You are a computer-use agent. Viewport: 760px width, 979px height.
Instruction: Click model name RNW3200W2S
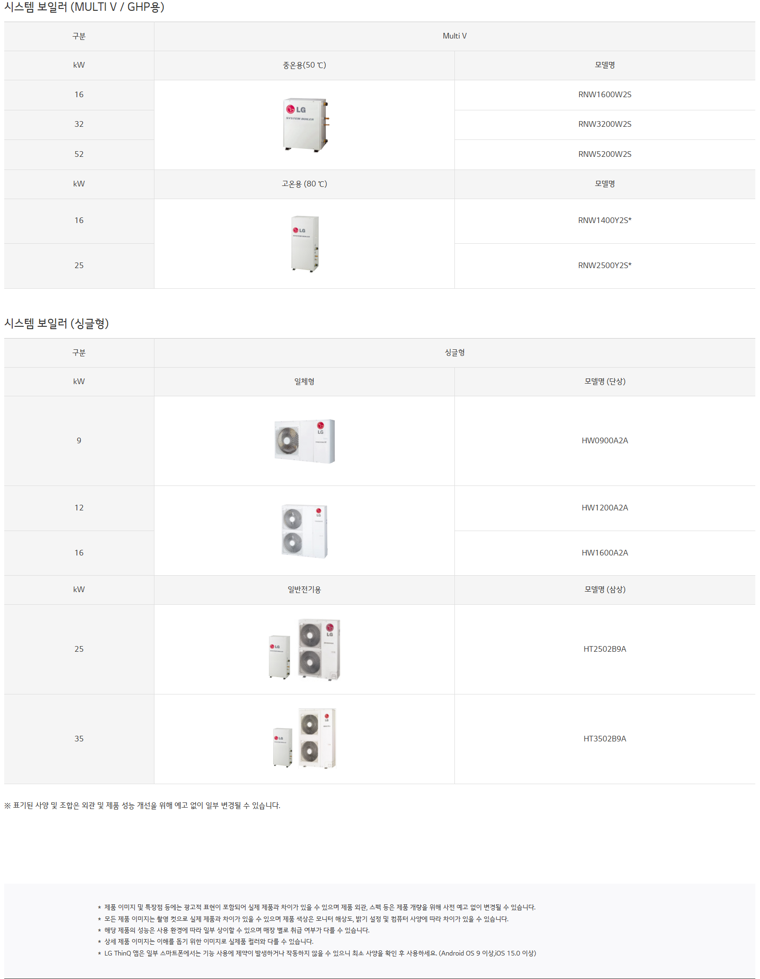click(x=604, y=124)
